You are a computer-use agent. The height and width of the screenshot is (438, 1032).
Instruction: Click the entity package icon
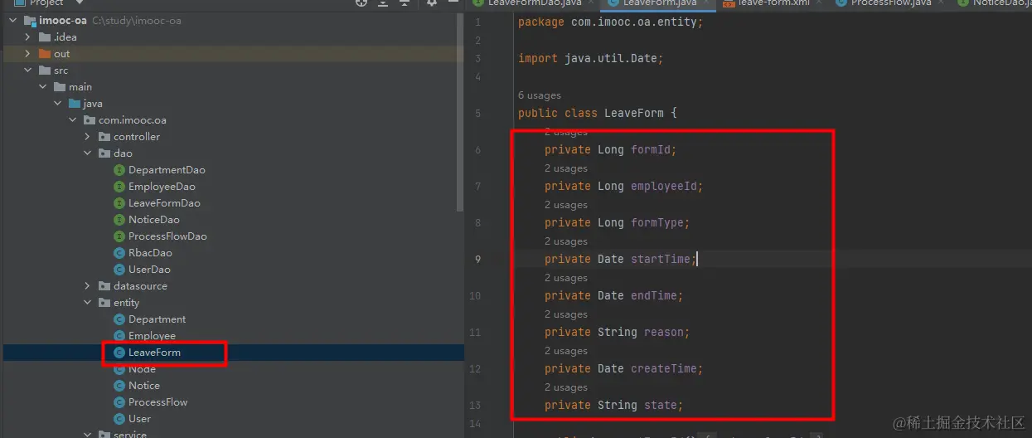pyautogui.click(x=104, y=303)
